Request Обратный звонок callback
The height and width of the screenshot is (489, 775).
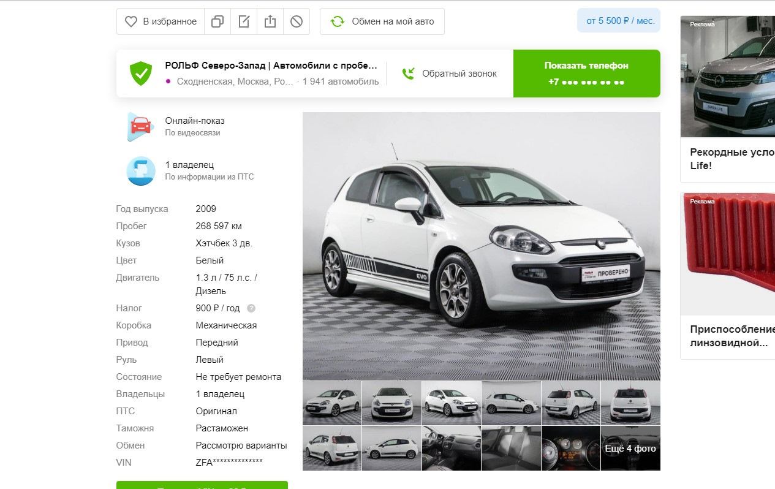(x=450, y=74)
